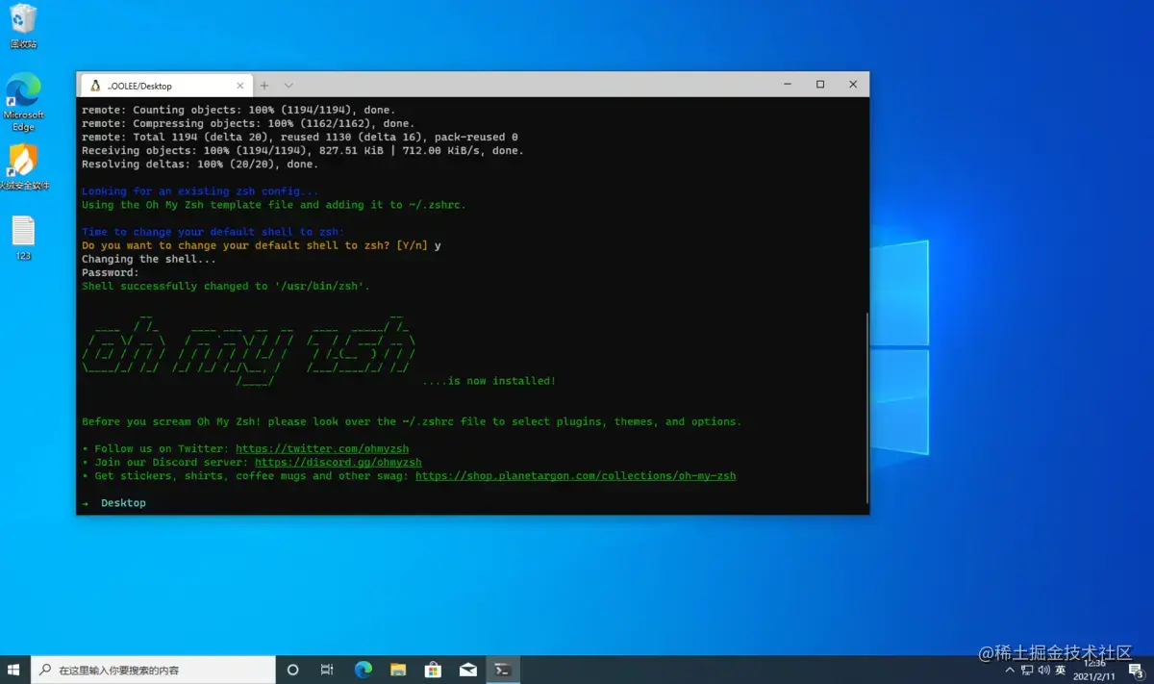Open the volume control tray icon
This screenshot has width=1154, height=684.
(1043, 670)
